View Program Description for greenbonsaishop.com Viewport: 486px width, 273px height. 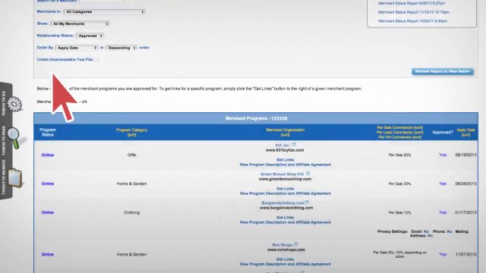tap(286, 193)
